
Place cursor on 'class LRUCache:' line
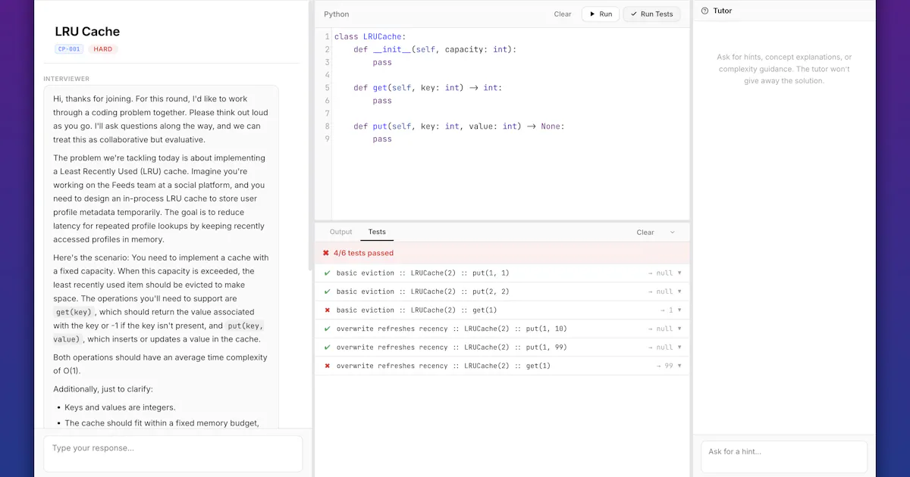point(370,36)
